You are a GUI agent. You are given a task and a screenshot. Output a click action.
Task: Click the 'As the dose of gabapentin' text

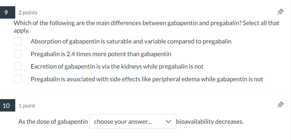(53, 122)
